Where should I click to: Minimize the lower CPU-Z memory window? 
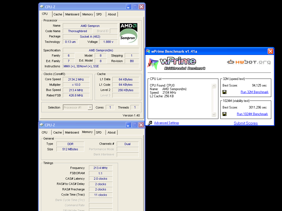click(x=128, y=125)
